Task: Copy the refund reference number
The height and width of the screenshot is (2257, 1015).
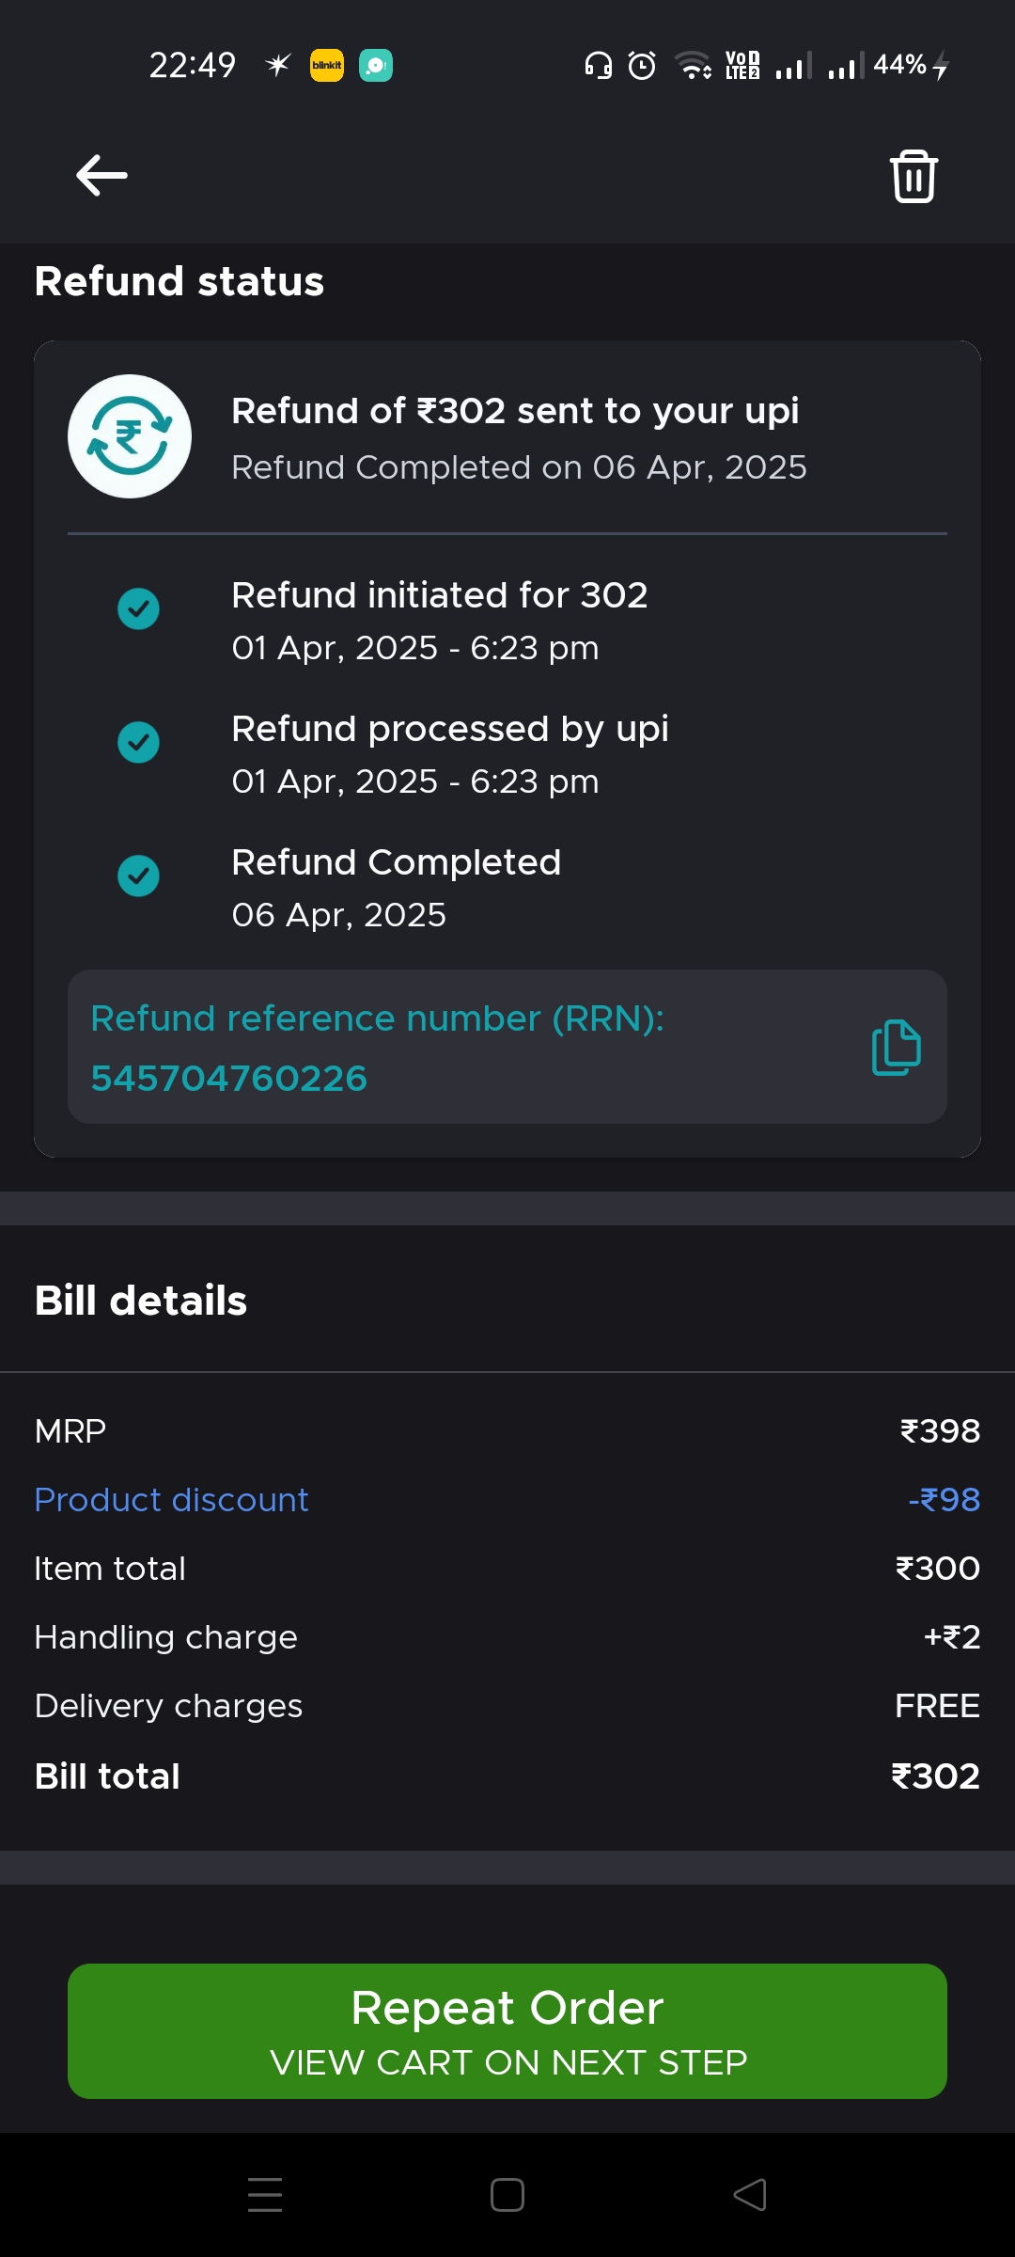Action: click(x=896, y=1047)
